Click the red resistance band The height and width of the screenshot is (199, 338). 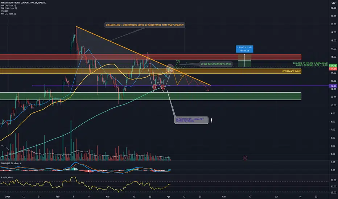click(x=151, y=57)
